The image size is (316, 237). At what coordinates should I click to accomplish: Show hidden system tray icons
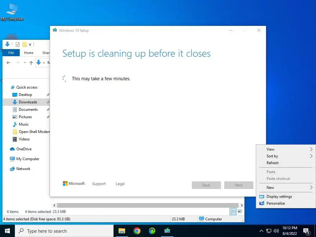coord(261,231)
